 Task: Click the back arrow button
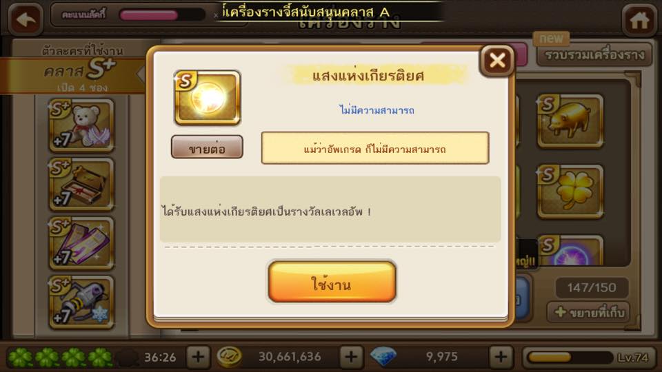coord(26,19)
